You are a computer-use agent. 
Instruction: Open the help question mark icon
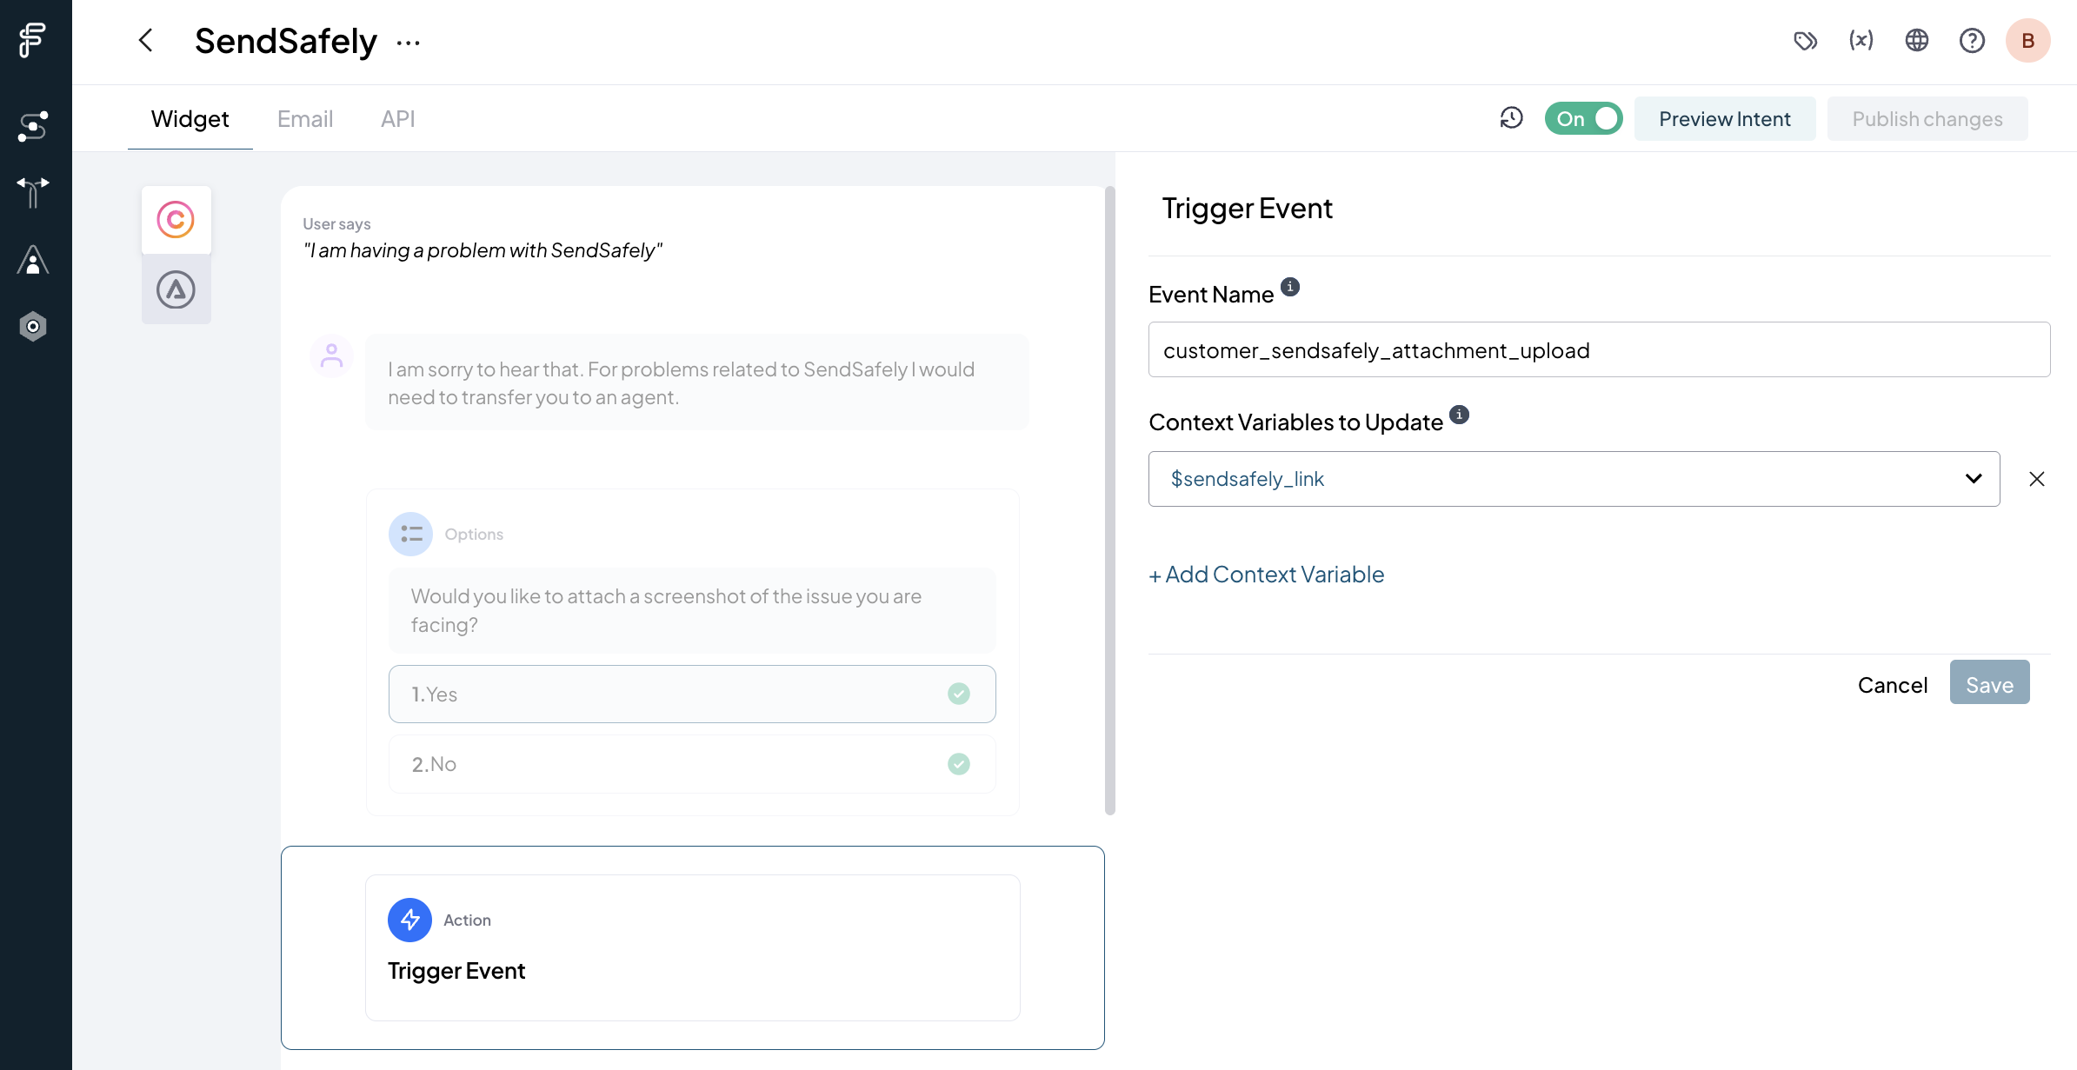(1972, 40)
